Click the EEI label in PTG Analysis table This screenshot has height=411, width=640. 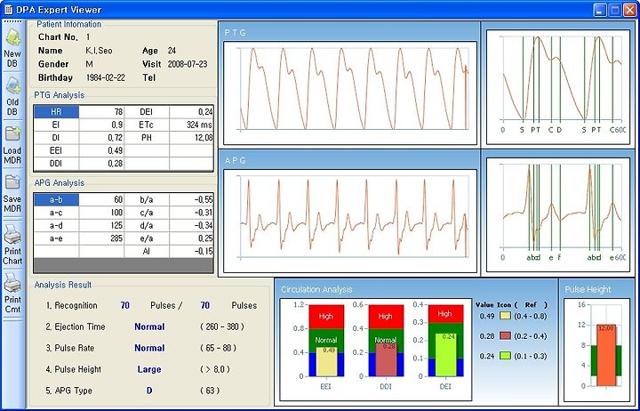point(56,150)
